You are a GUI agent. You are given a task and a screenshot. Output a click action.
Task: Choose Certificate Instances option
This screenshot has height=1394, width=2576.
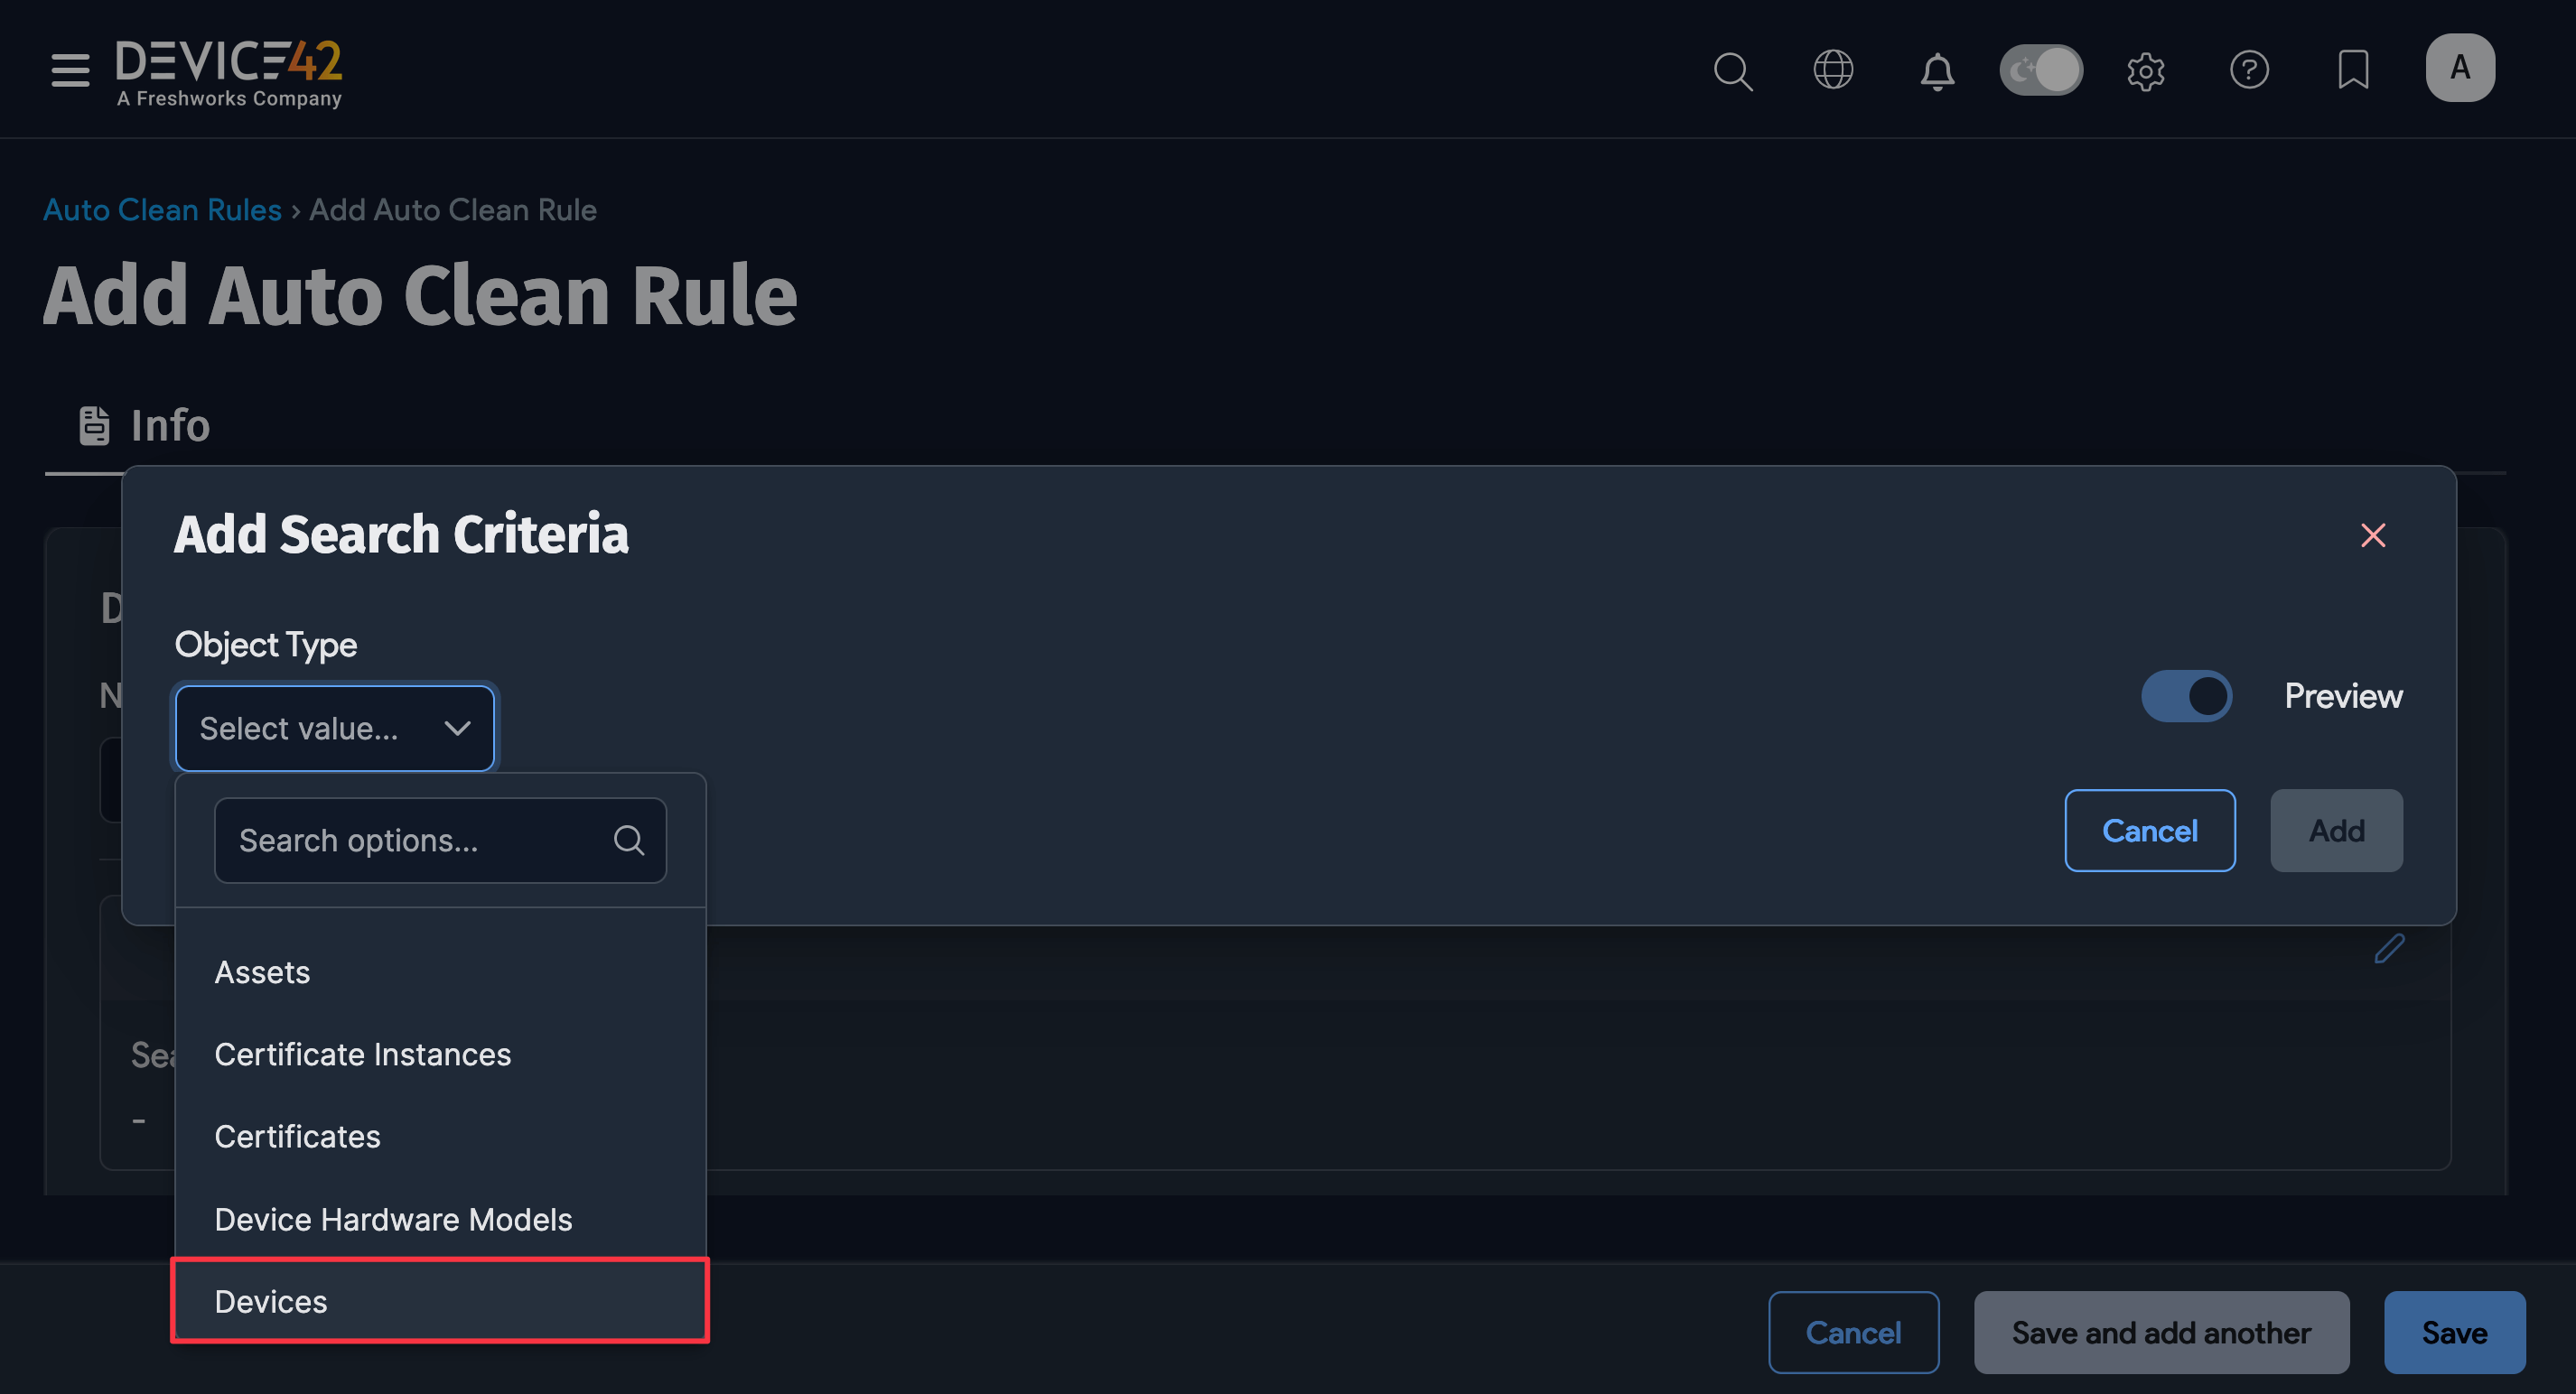pyautogui.click(x=362, y=1054)
